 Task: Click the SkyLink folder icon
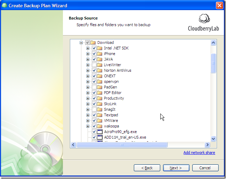[99, 104]
